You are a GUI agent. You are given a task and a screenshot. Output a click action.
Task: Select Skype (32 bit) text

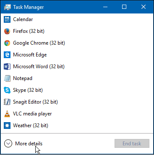point(28,90)
